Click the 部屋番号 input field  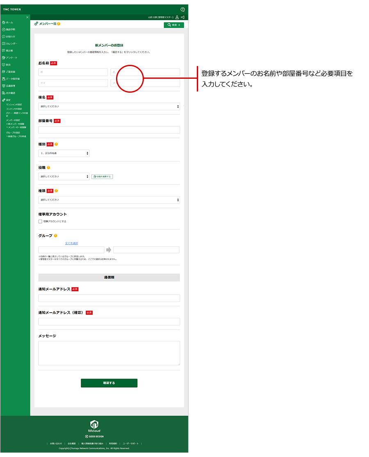click(109, 130)
